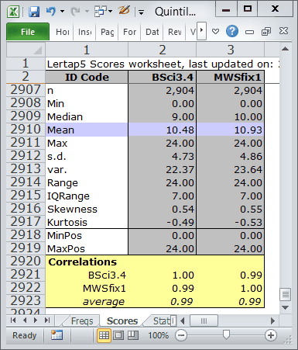Select column header 1
Viewport: 298px width, 350px height.
point(87,50)
